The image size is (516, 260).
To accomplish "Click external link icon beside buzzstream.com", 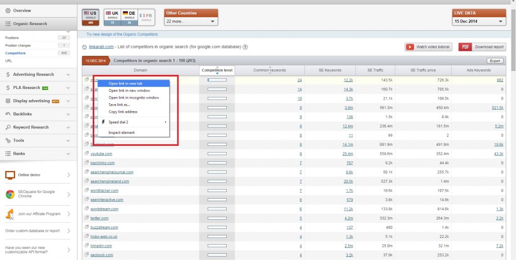I will tap(87, 227).
